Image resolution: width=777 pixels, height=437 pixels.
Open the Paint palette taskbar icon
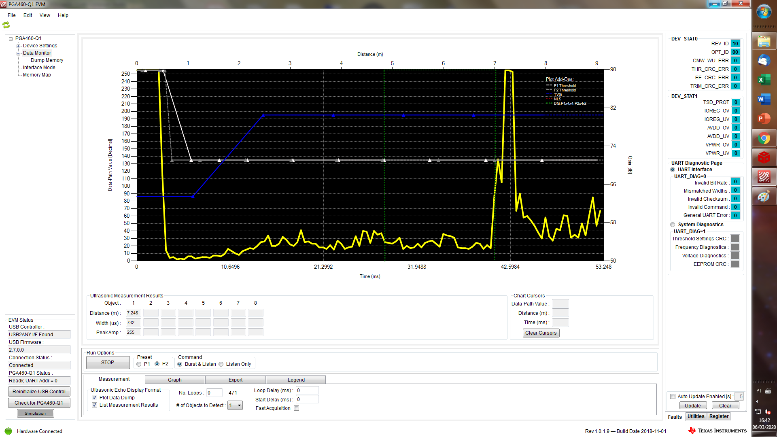(764, 197)
